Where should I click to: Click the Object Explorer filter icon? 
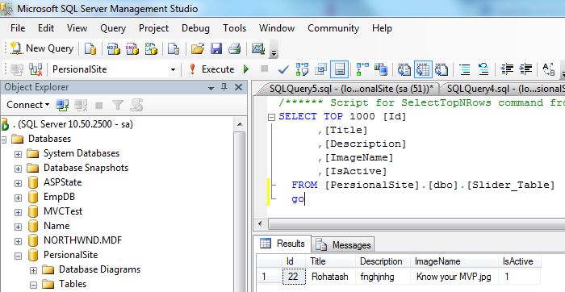pyautogui.click(x=118, y=105)
